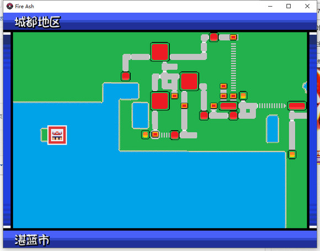Select the orange gradient marker at the peninsula's southwest tip

145,135
